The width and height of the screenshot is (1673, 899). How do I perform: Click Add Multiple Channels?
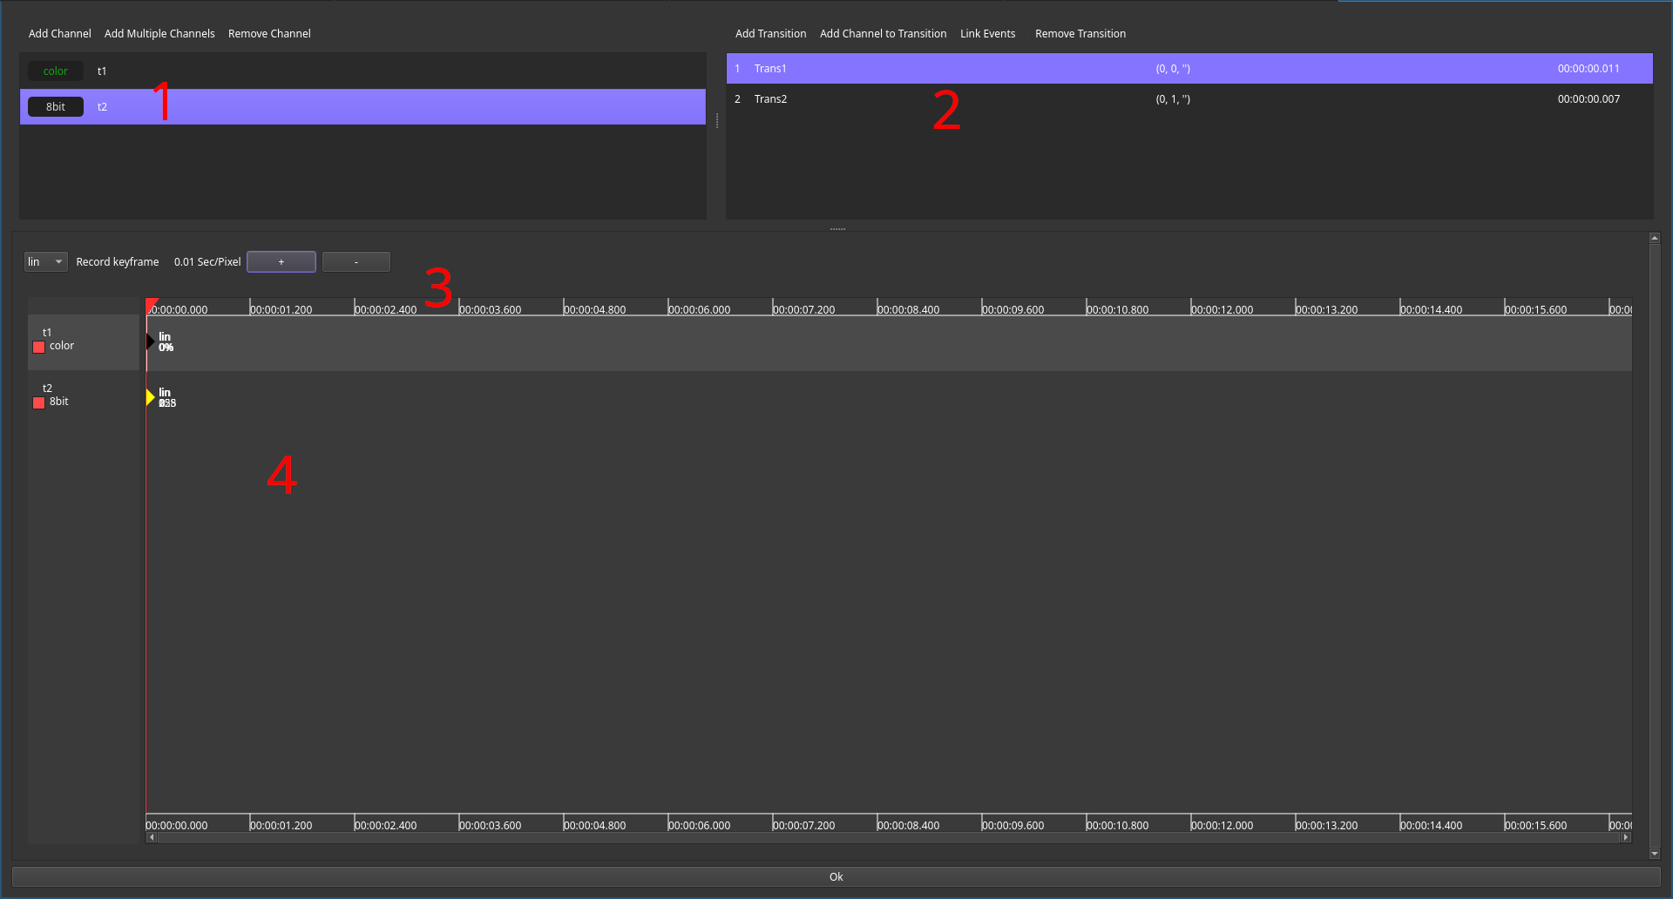(x=159, y=34)
